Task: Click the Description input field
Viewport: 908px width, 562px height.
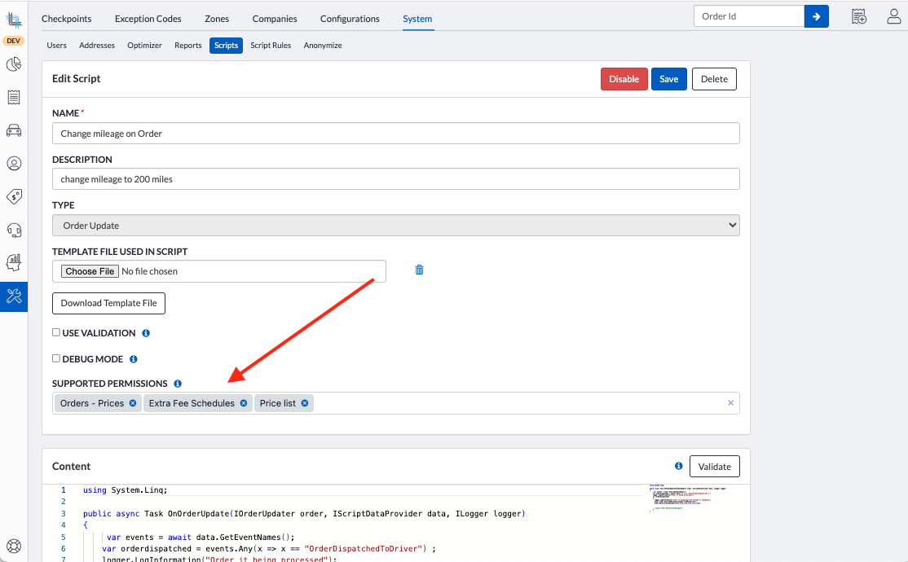Action: pyautogui.click(x=396, y=179)
